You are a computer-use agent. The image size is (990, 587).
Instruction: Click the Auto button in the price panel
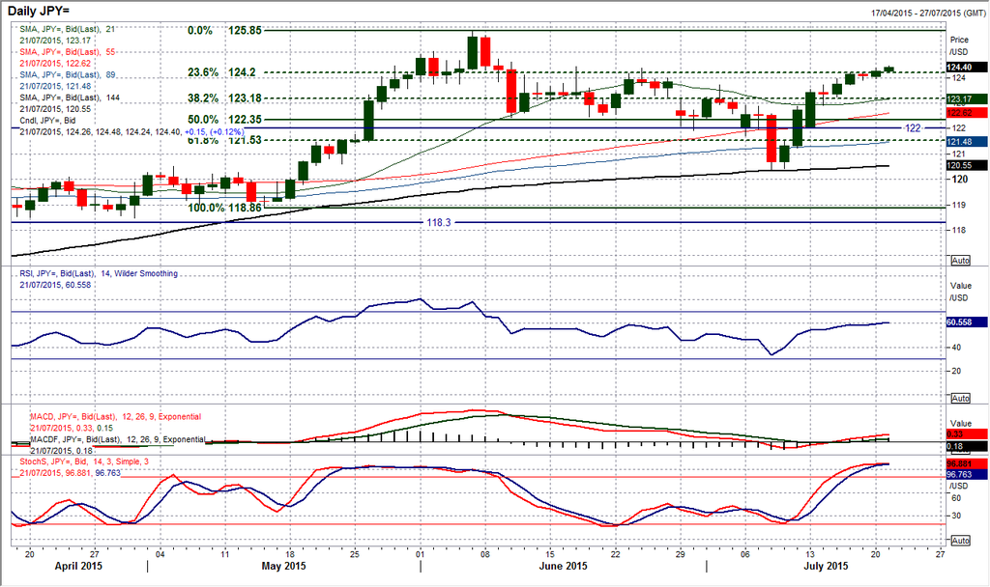pyautogui.click(x=960, y=261)
